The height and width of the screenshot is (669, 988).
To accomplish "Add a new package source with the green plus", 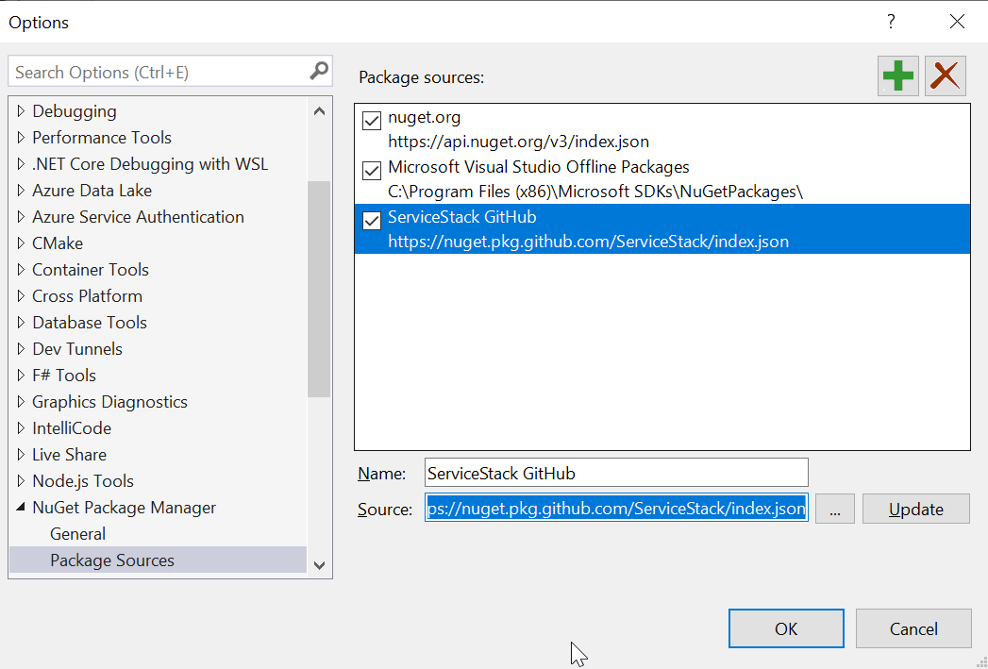I will point(898,76).
